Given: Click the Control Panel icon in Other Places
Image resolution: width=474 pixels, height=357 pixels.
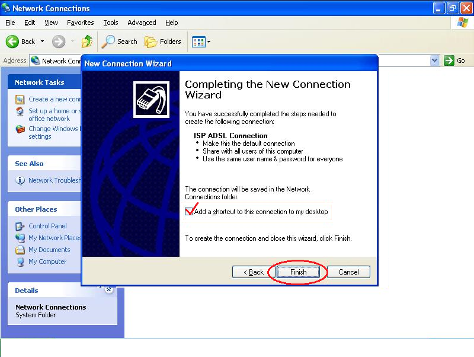Looking at the screenshot, I should [20, 226].
